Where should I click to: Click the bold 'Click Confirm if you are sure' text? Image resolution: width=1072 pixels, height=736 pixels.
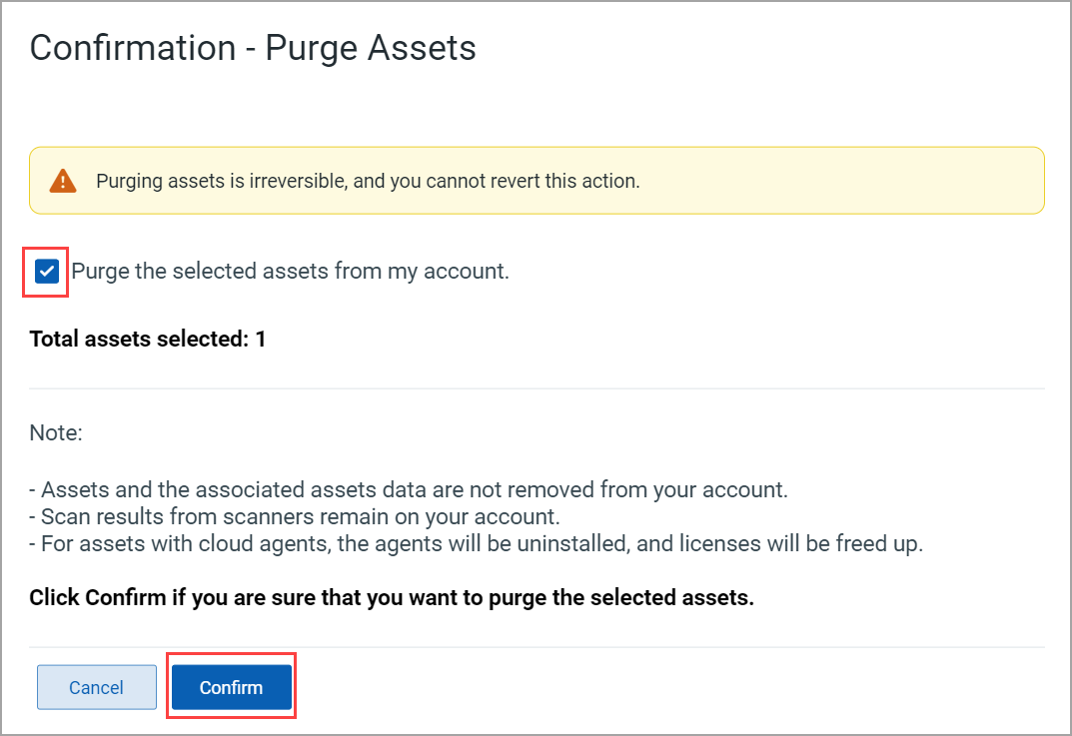[392, 598]
